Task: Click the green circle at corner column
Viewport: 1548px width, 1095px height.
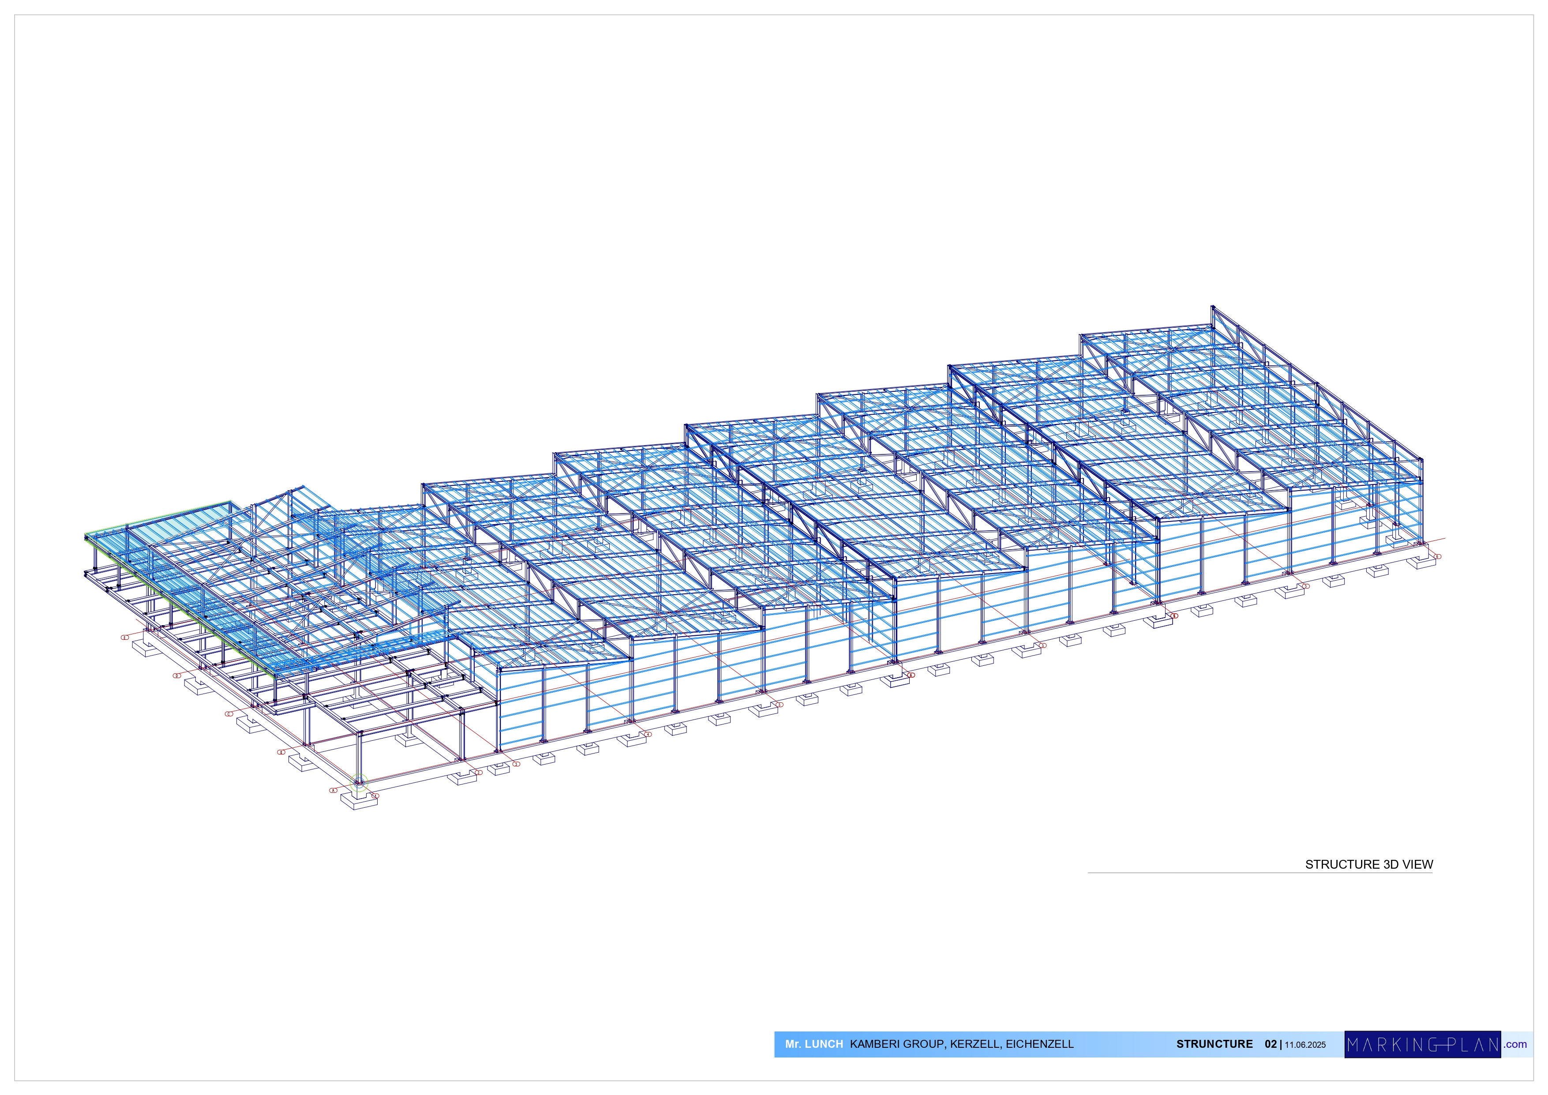Action: coord(360,784)
